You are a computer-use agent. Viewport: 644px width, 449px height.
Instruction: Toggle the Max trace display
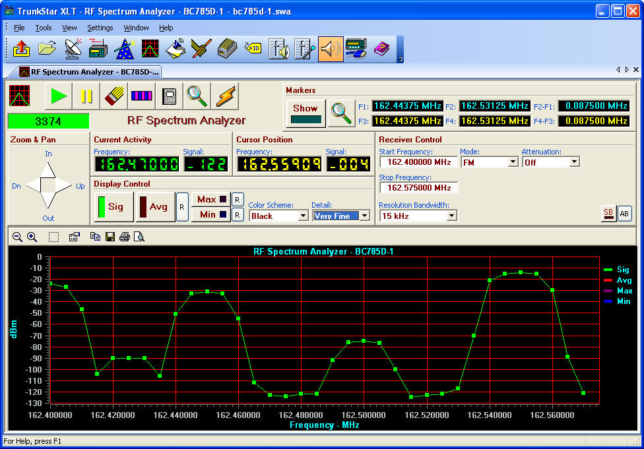coord(211,200)
